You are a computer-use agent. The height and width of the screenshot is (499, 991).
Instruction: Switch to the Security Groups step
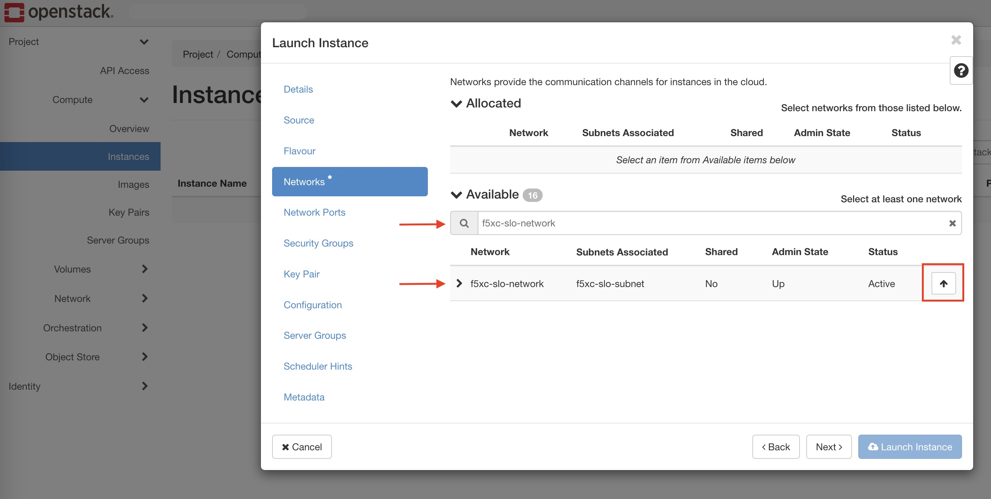pyautogui.click(x=318, y=243)
